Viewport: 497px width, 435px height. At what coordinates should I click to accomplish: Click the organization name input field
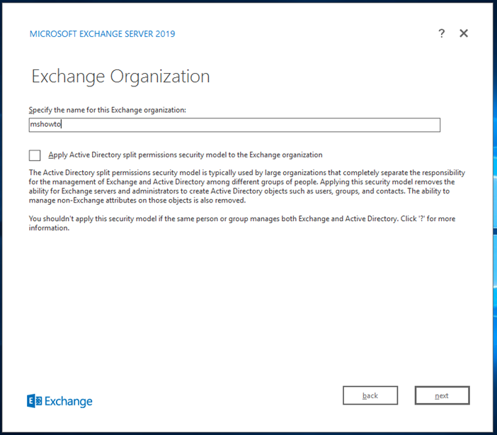click(x=234, y=125)
